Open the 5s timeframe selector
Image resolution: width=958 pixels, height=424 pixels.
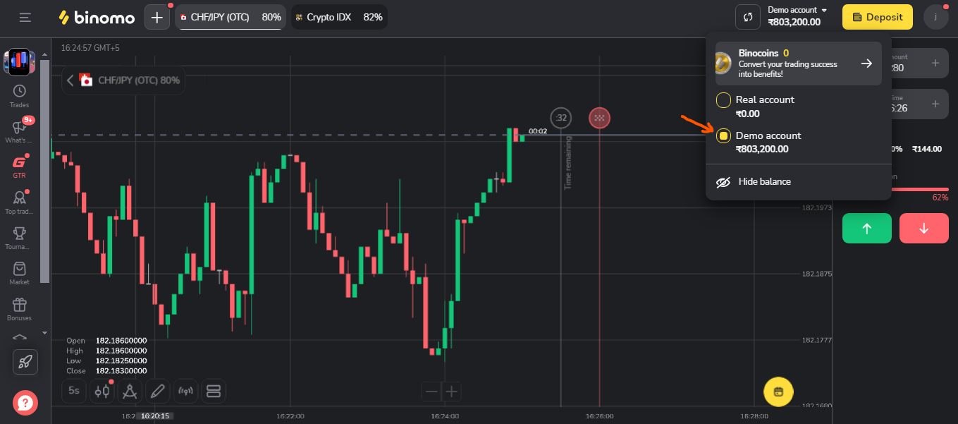coord(74,390)
